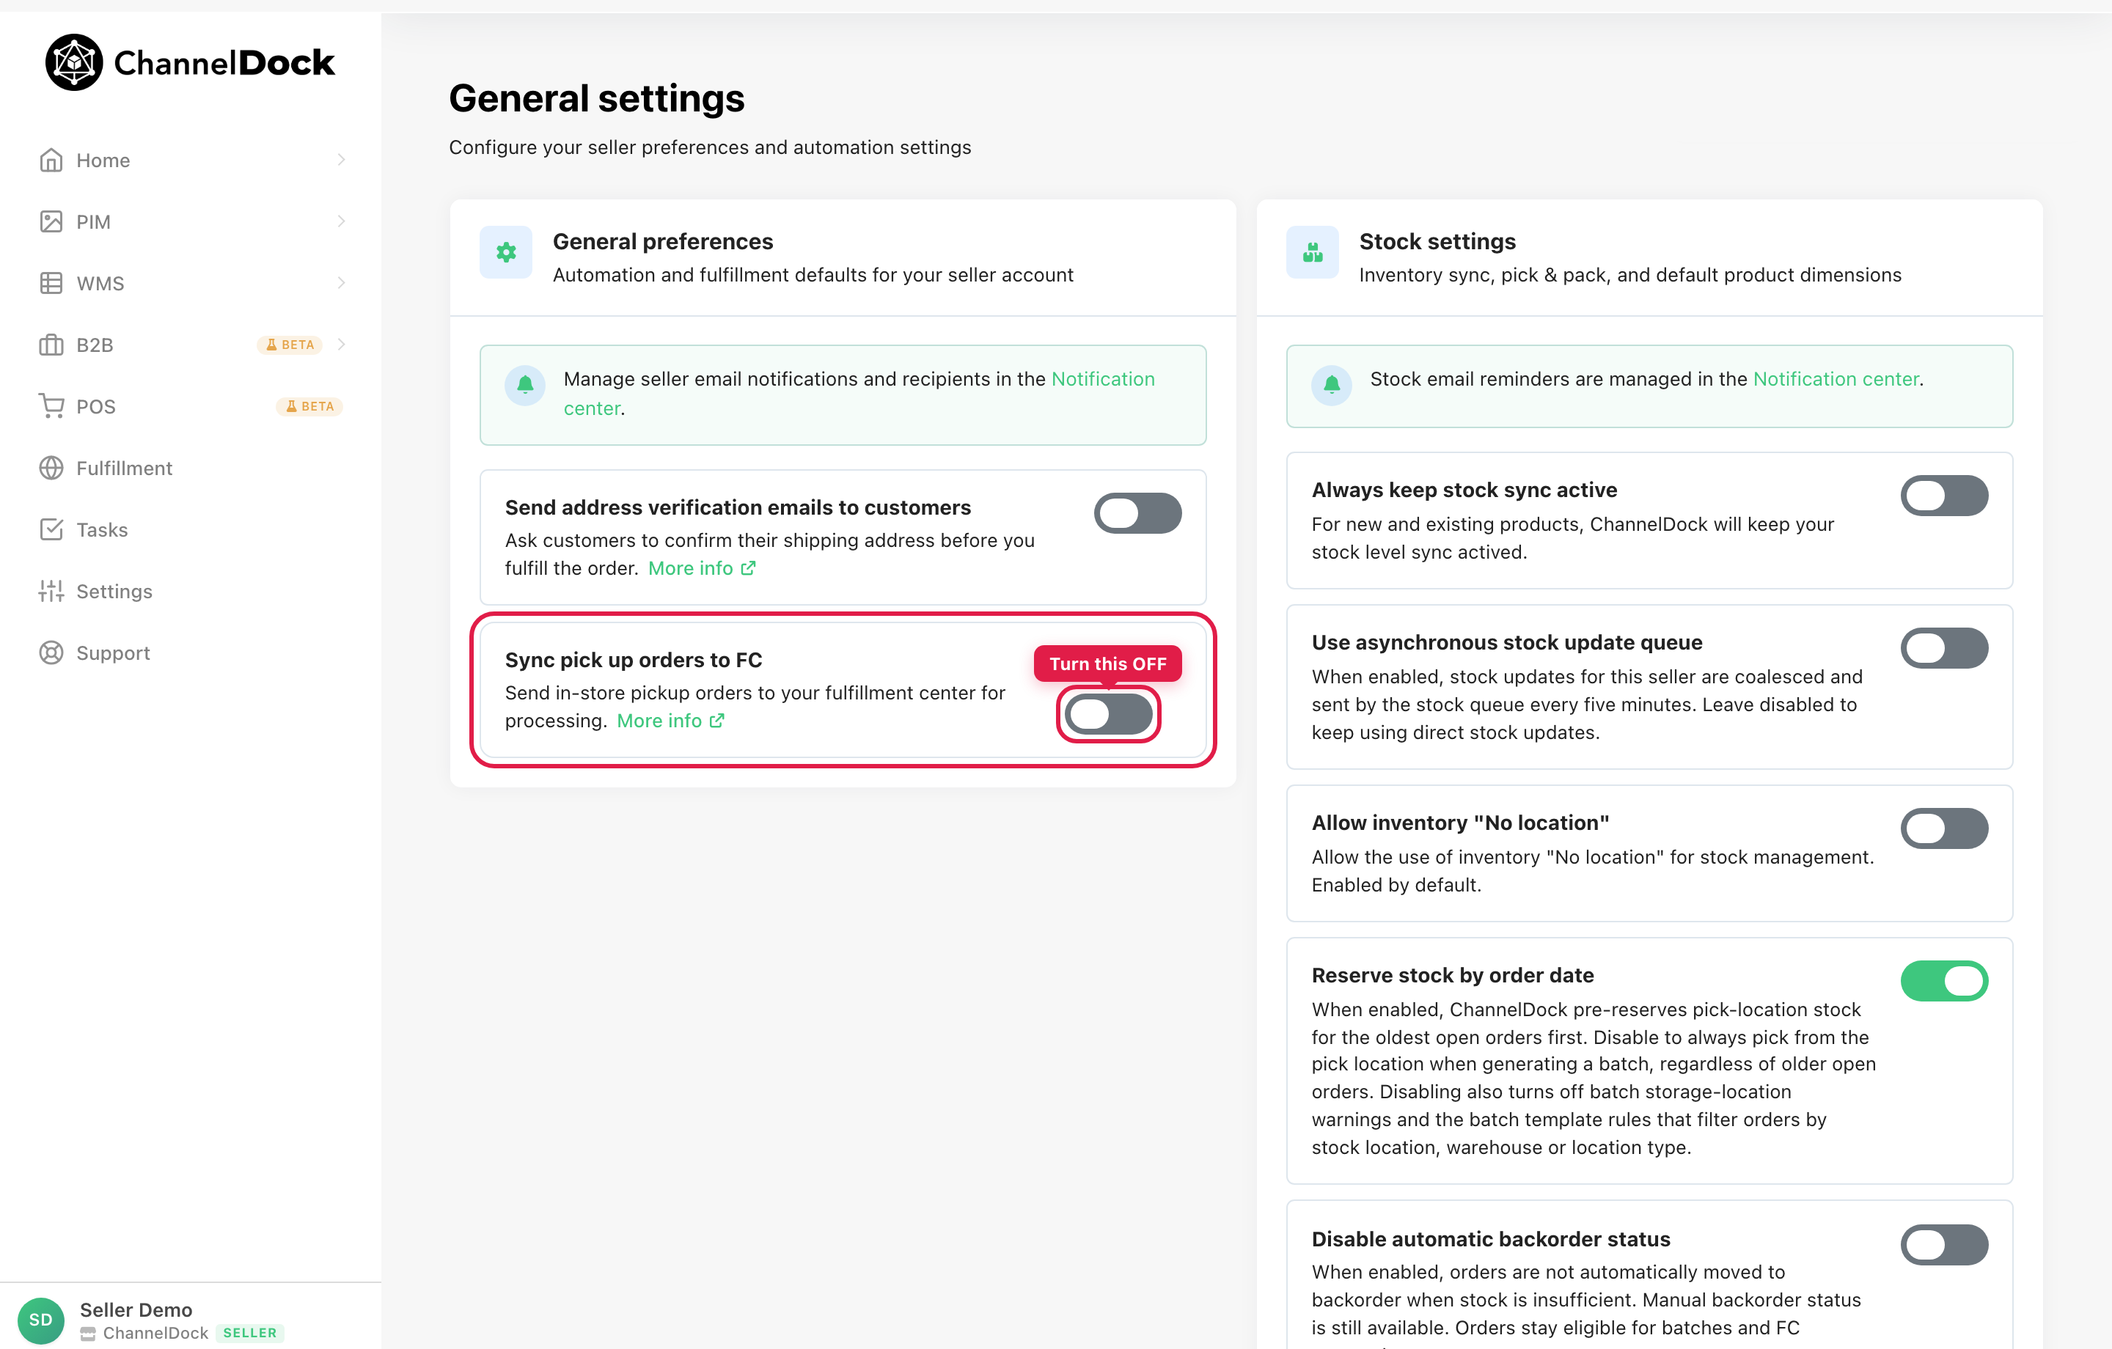This screenshot has width=2112, height=1349.
Task: Click the POS shopping cart icon
Action: [x=51, y=406]
